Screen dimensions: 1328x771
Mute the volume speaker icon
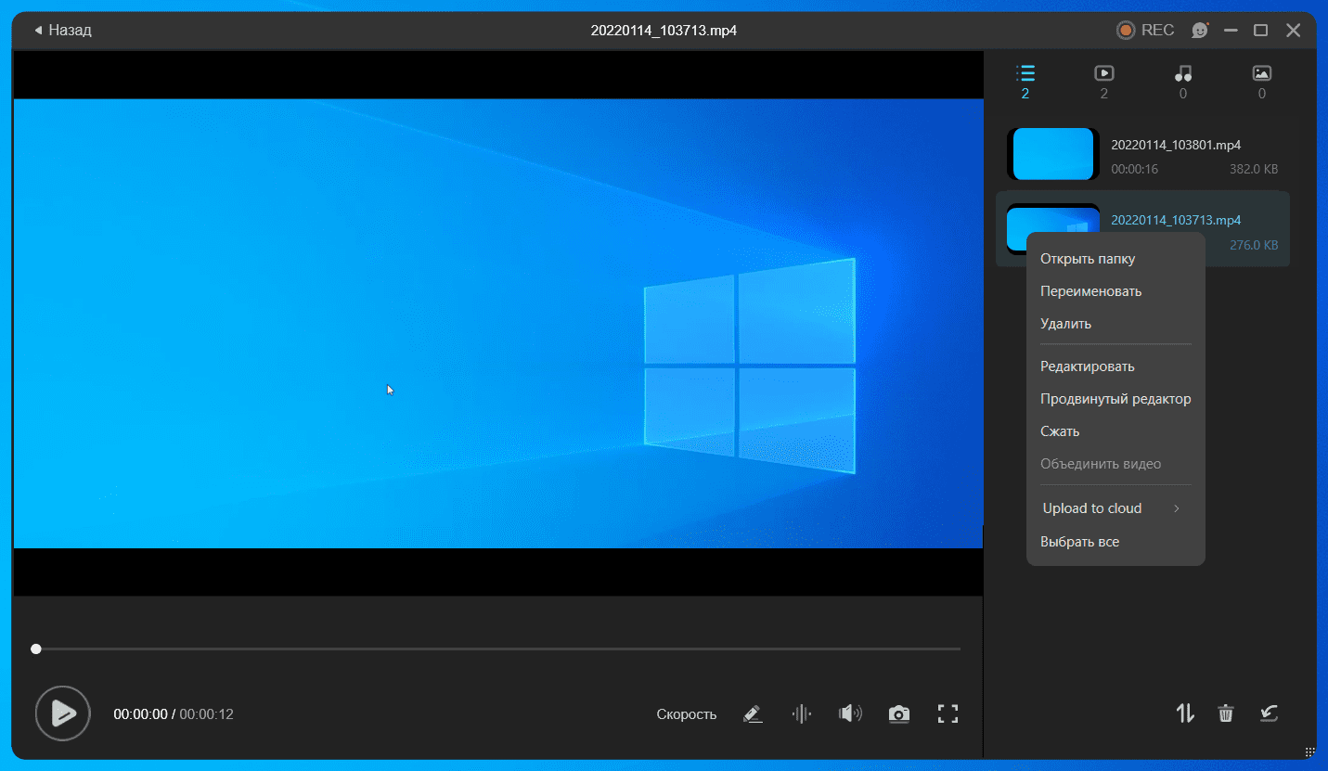click(849, 713)
